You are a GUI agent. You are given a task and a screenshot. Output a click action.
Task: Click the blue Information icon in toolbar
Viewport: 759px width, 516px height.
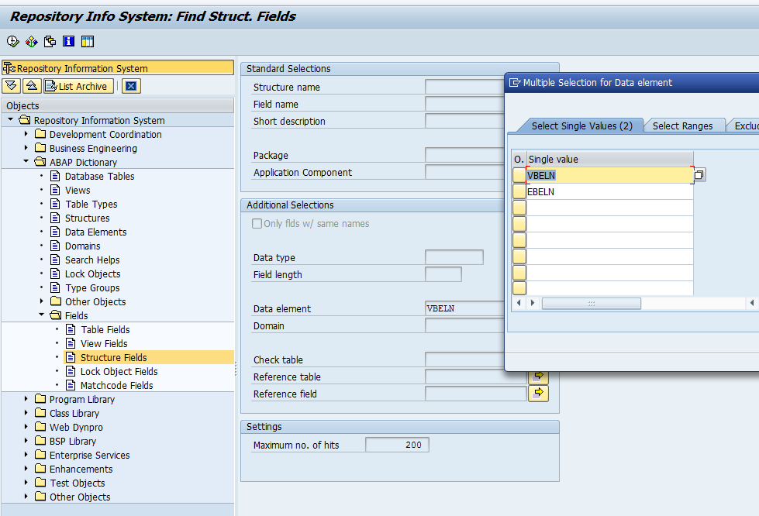pyautogui.click(x=69, y=42)
